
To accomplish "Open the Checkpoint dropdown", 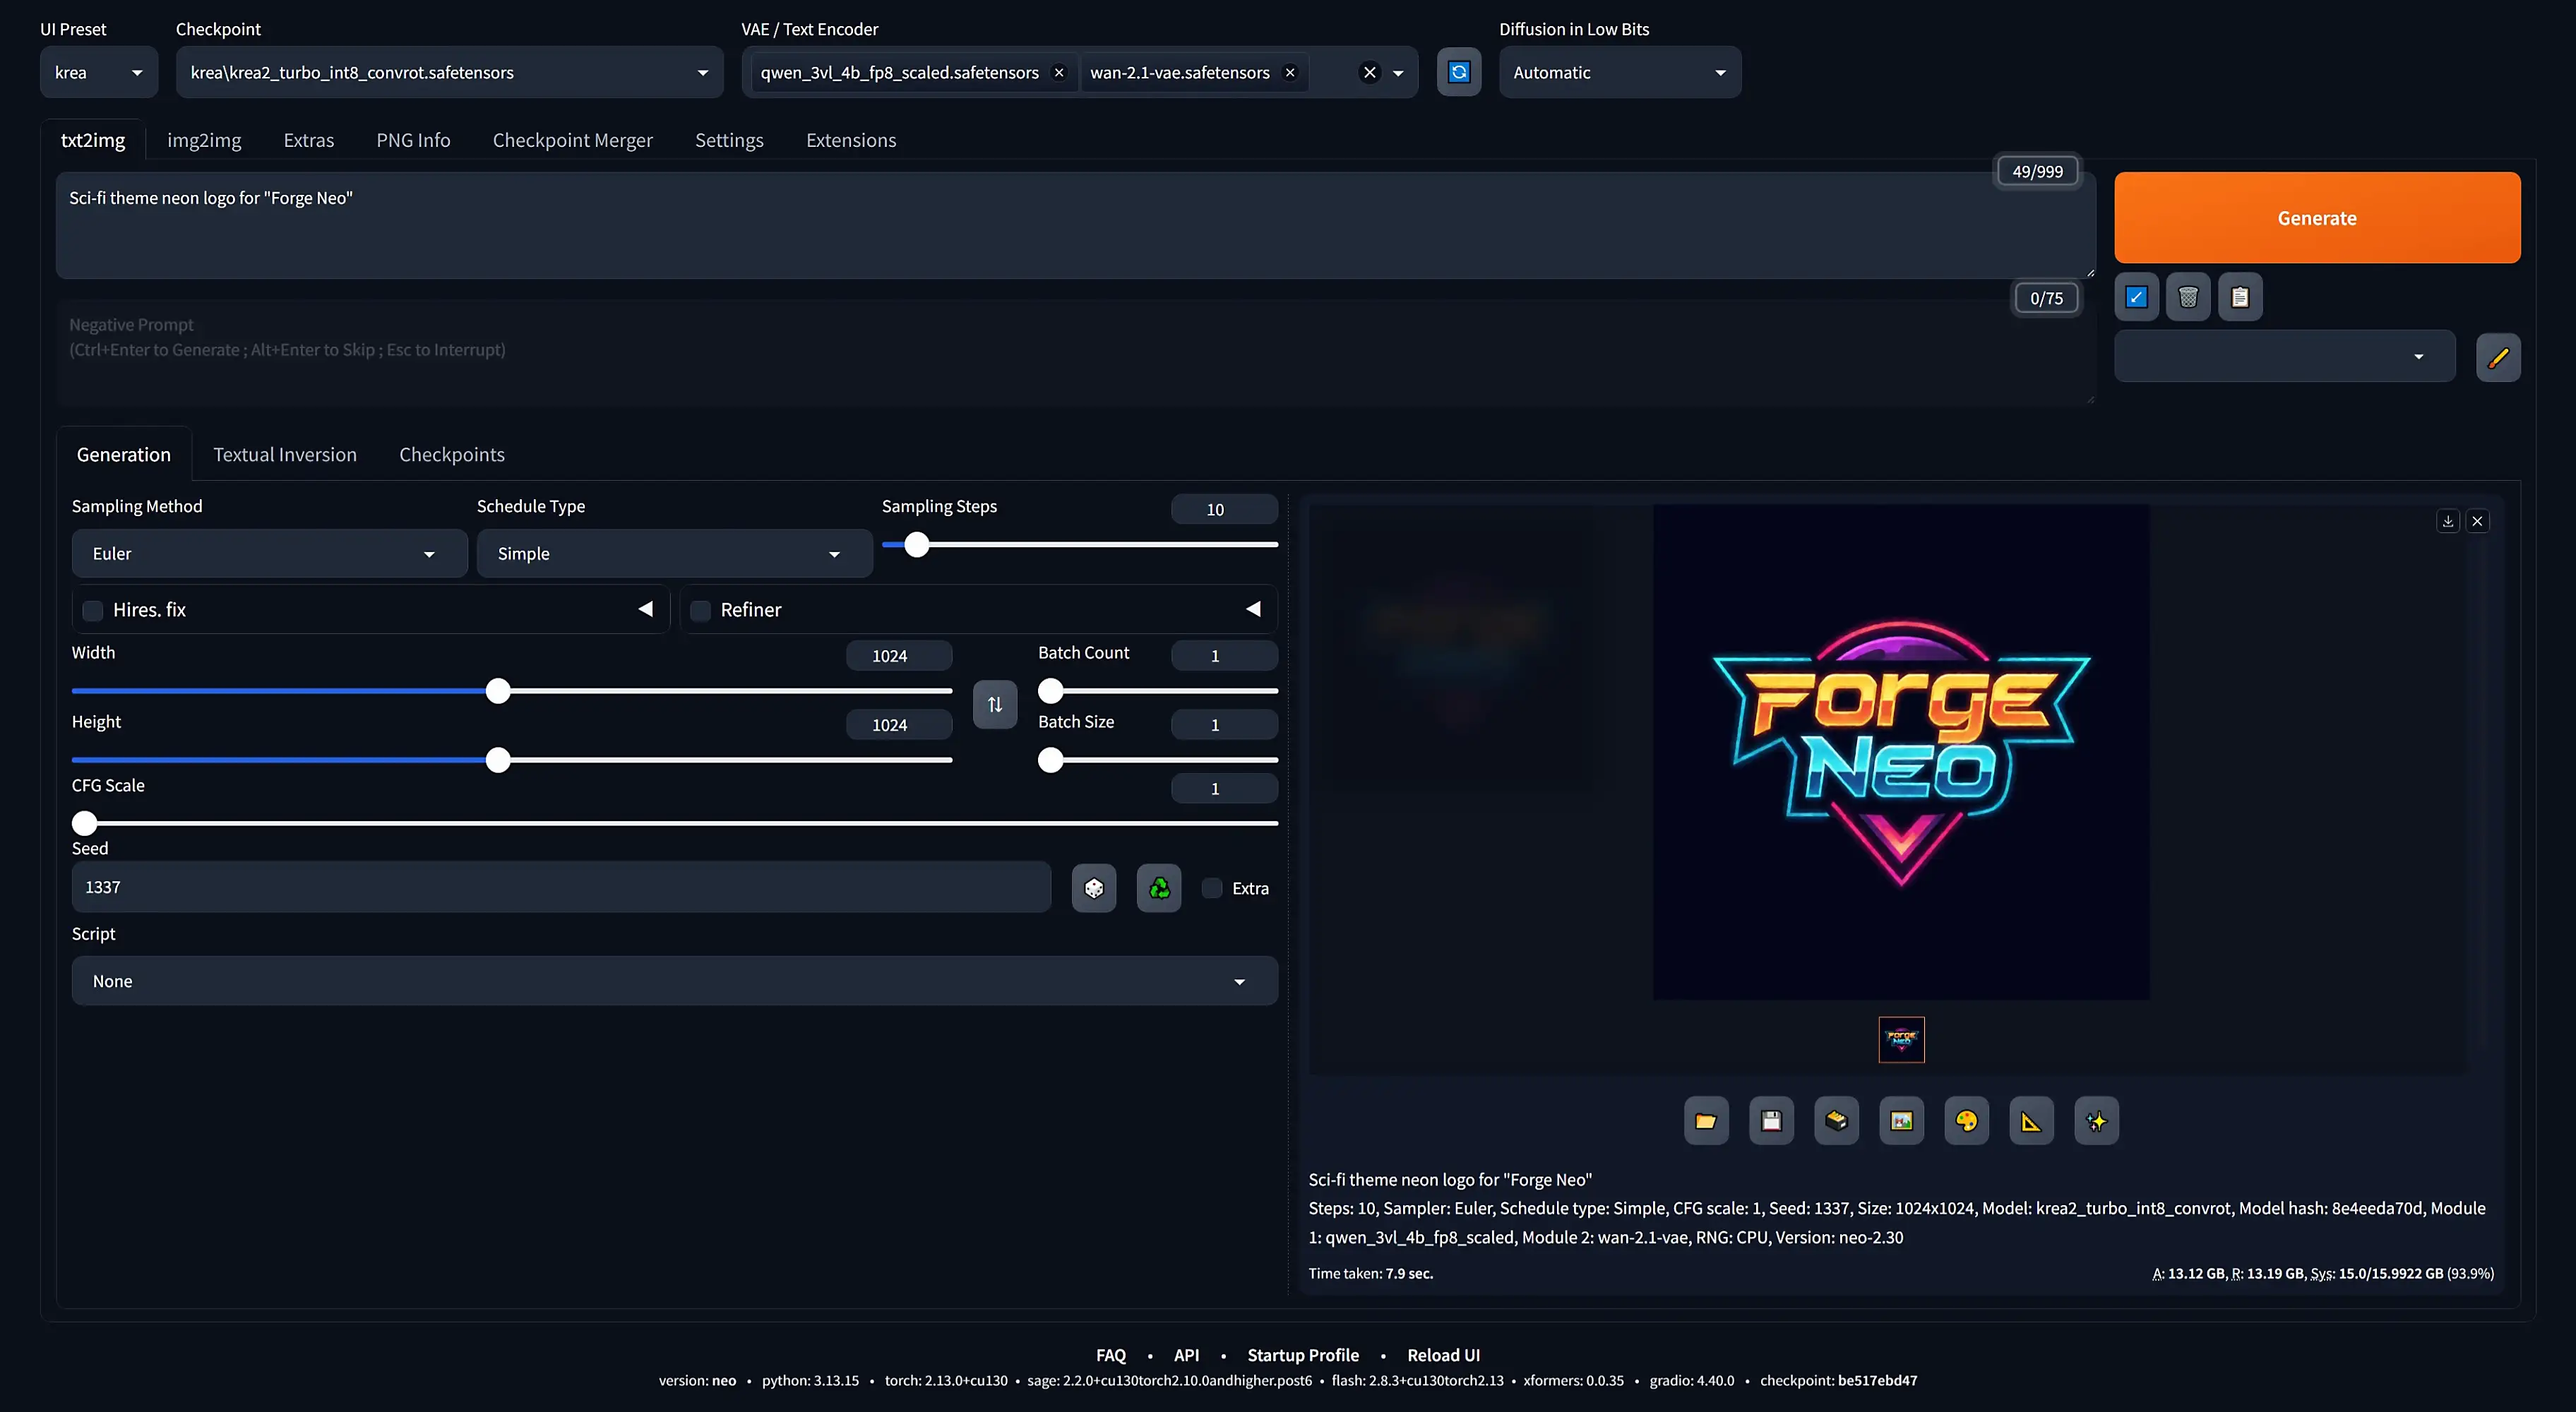I will (x=449, y=72).
